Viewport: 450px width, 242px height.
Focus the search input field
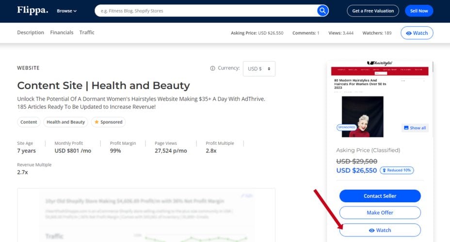(204, 11)
